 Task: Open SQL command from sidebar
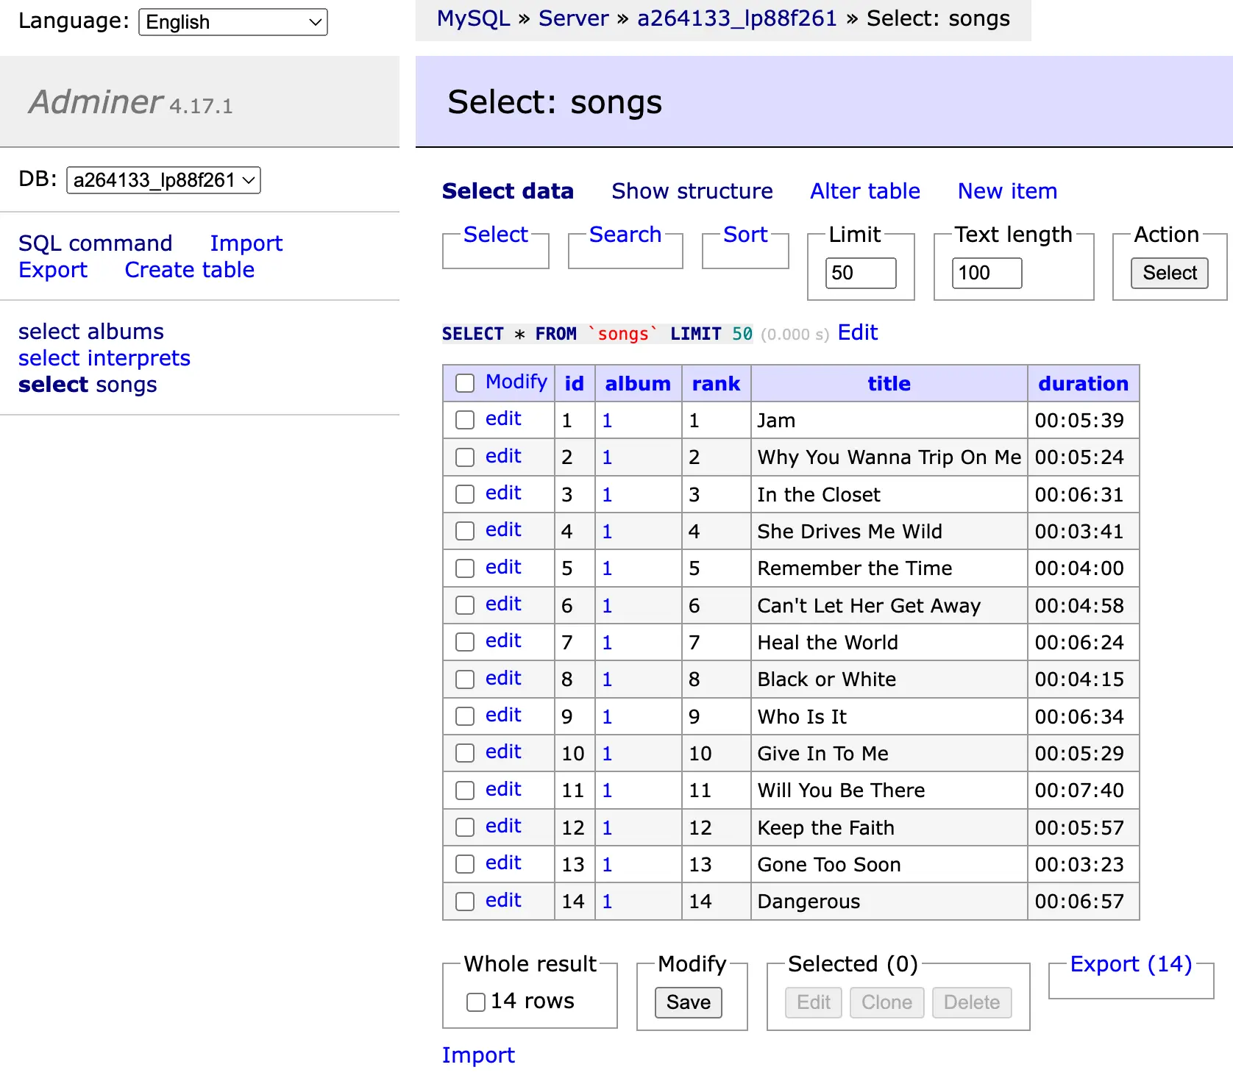coord(95,243)
